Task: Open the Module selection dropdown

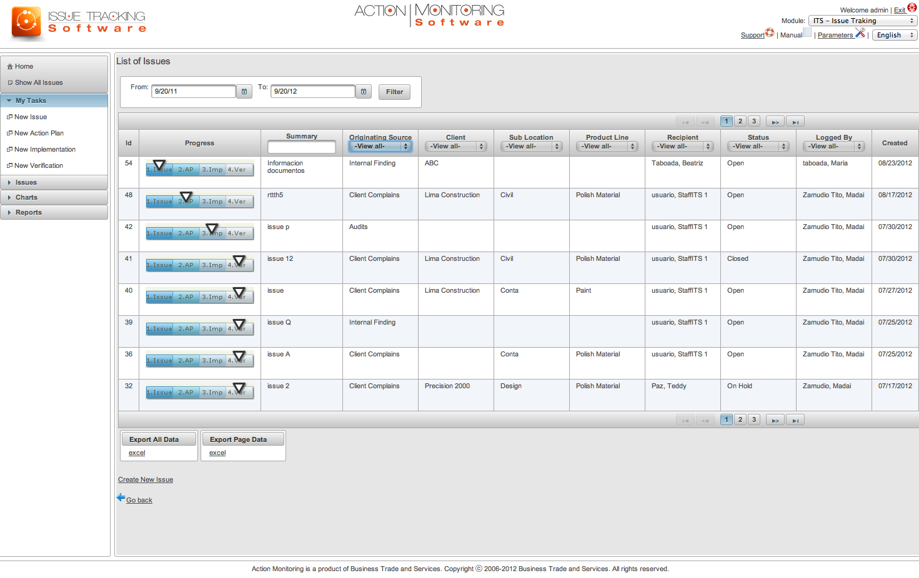Action: point(862,21)
